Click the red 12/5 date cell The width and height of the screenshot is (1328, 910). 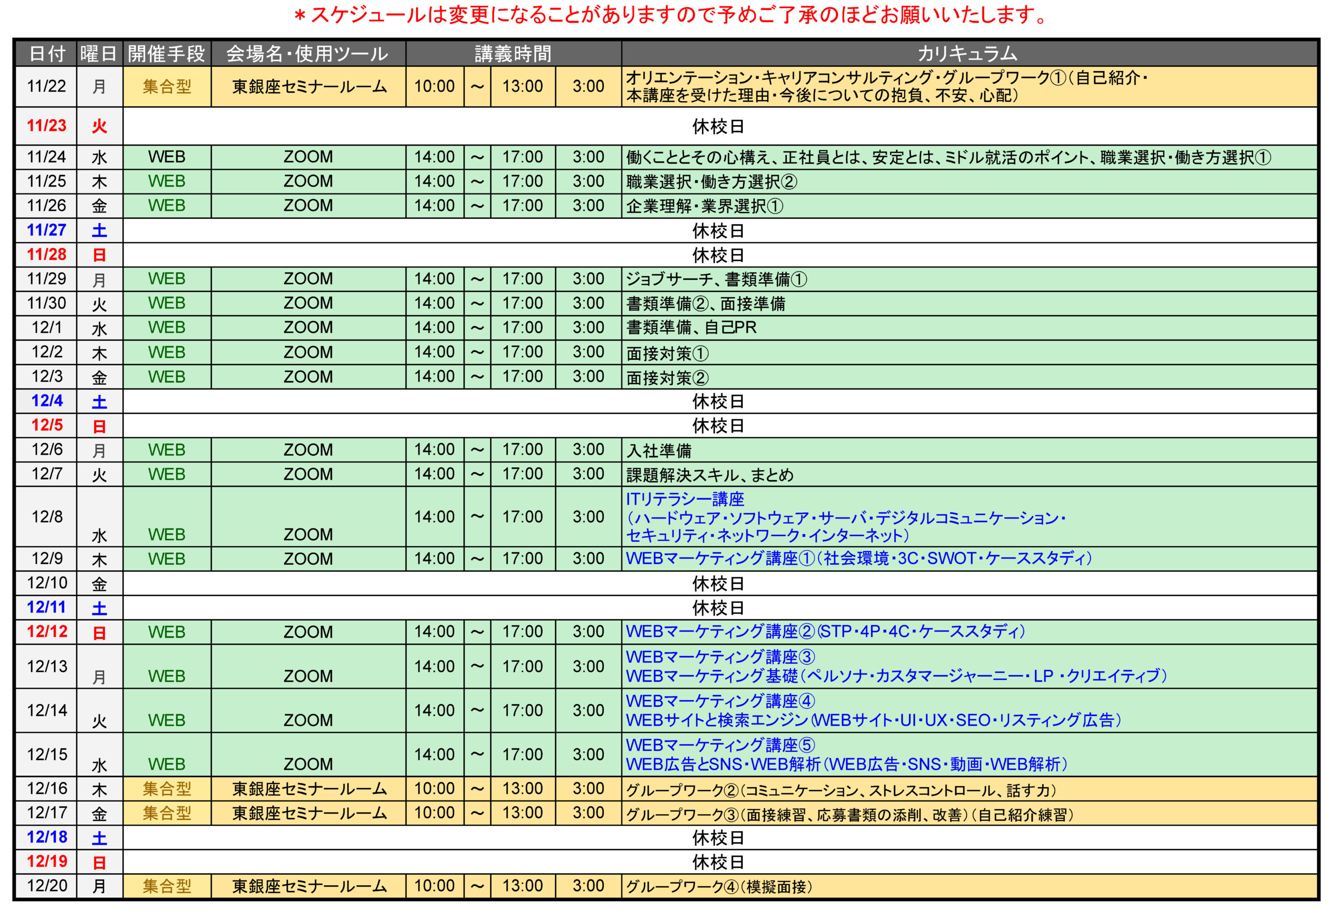[x=46, y=426]
